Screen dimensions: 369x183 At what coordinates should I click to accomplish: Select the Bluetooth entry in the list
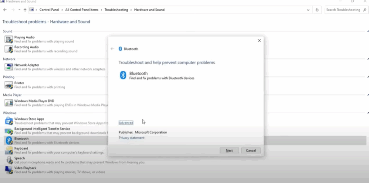click(185, 140)
